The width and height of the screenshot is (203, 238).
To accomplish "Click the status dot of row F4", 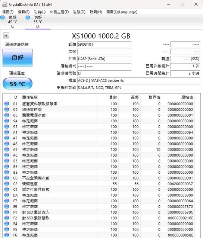I will pyautogui.click(x=7, y=223).
